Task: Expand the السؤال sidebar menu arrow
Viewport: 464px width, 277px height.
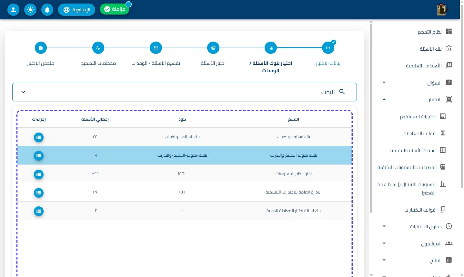Action: coord(384,83)
